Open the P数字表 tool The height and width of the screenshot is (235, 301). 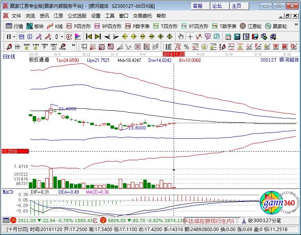coord(137,26)
